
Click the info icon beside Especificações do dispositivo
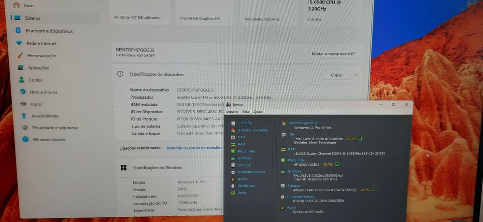point(120,74)
